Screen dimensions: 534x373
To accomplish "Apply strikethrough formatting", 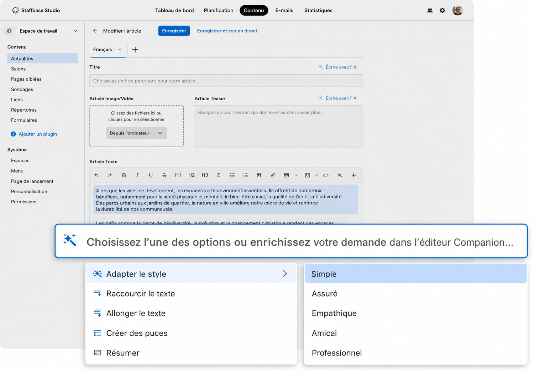I will coord(164,175).
